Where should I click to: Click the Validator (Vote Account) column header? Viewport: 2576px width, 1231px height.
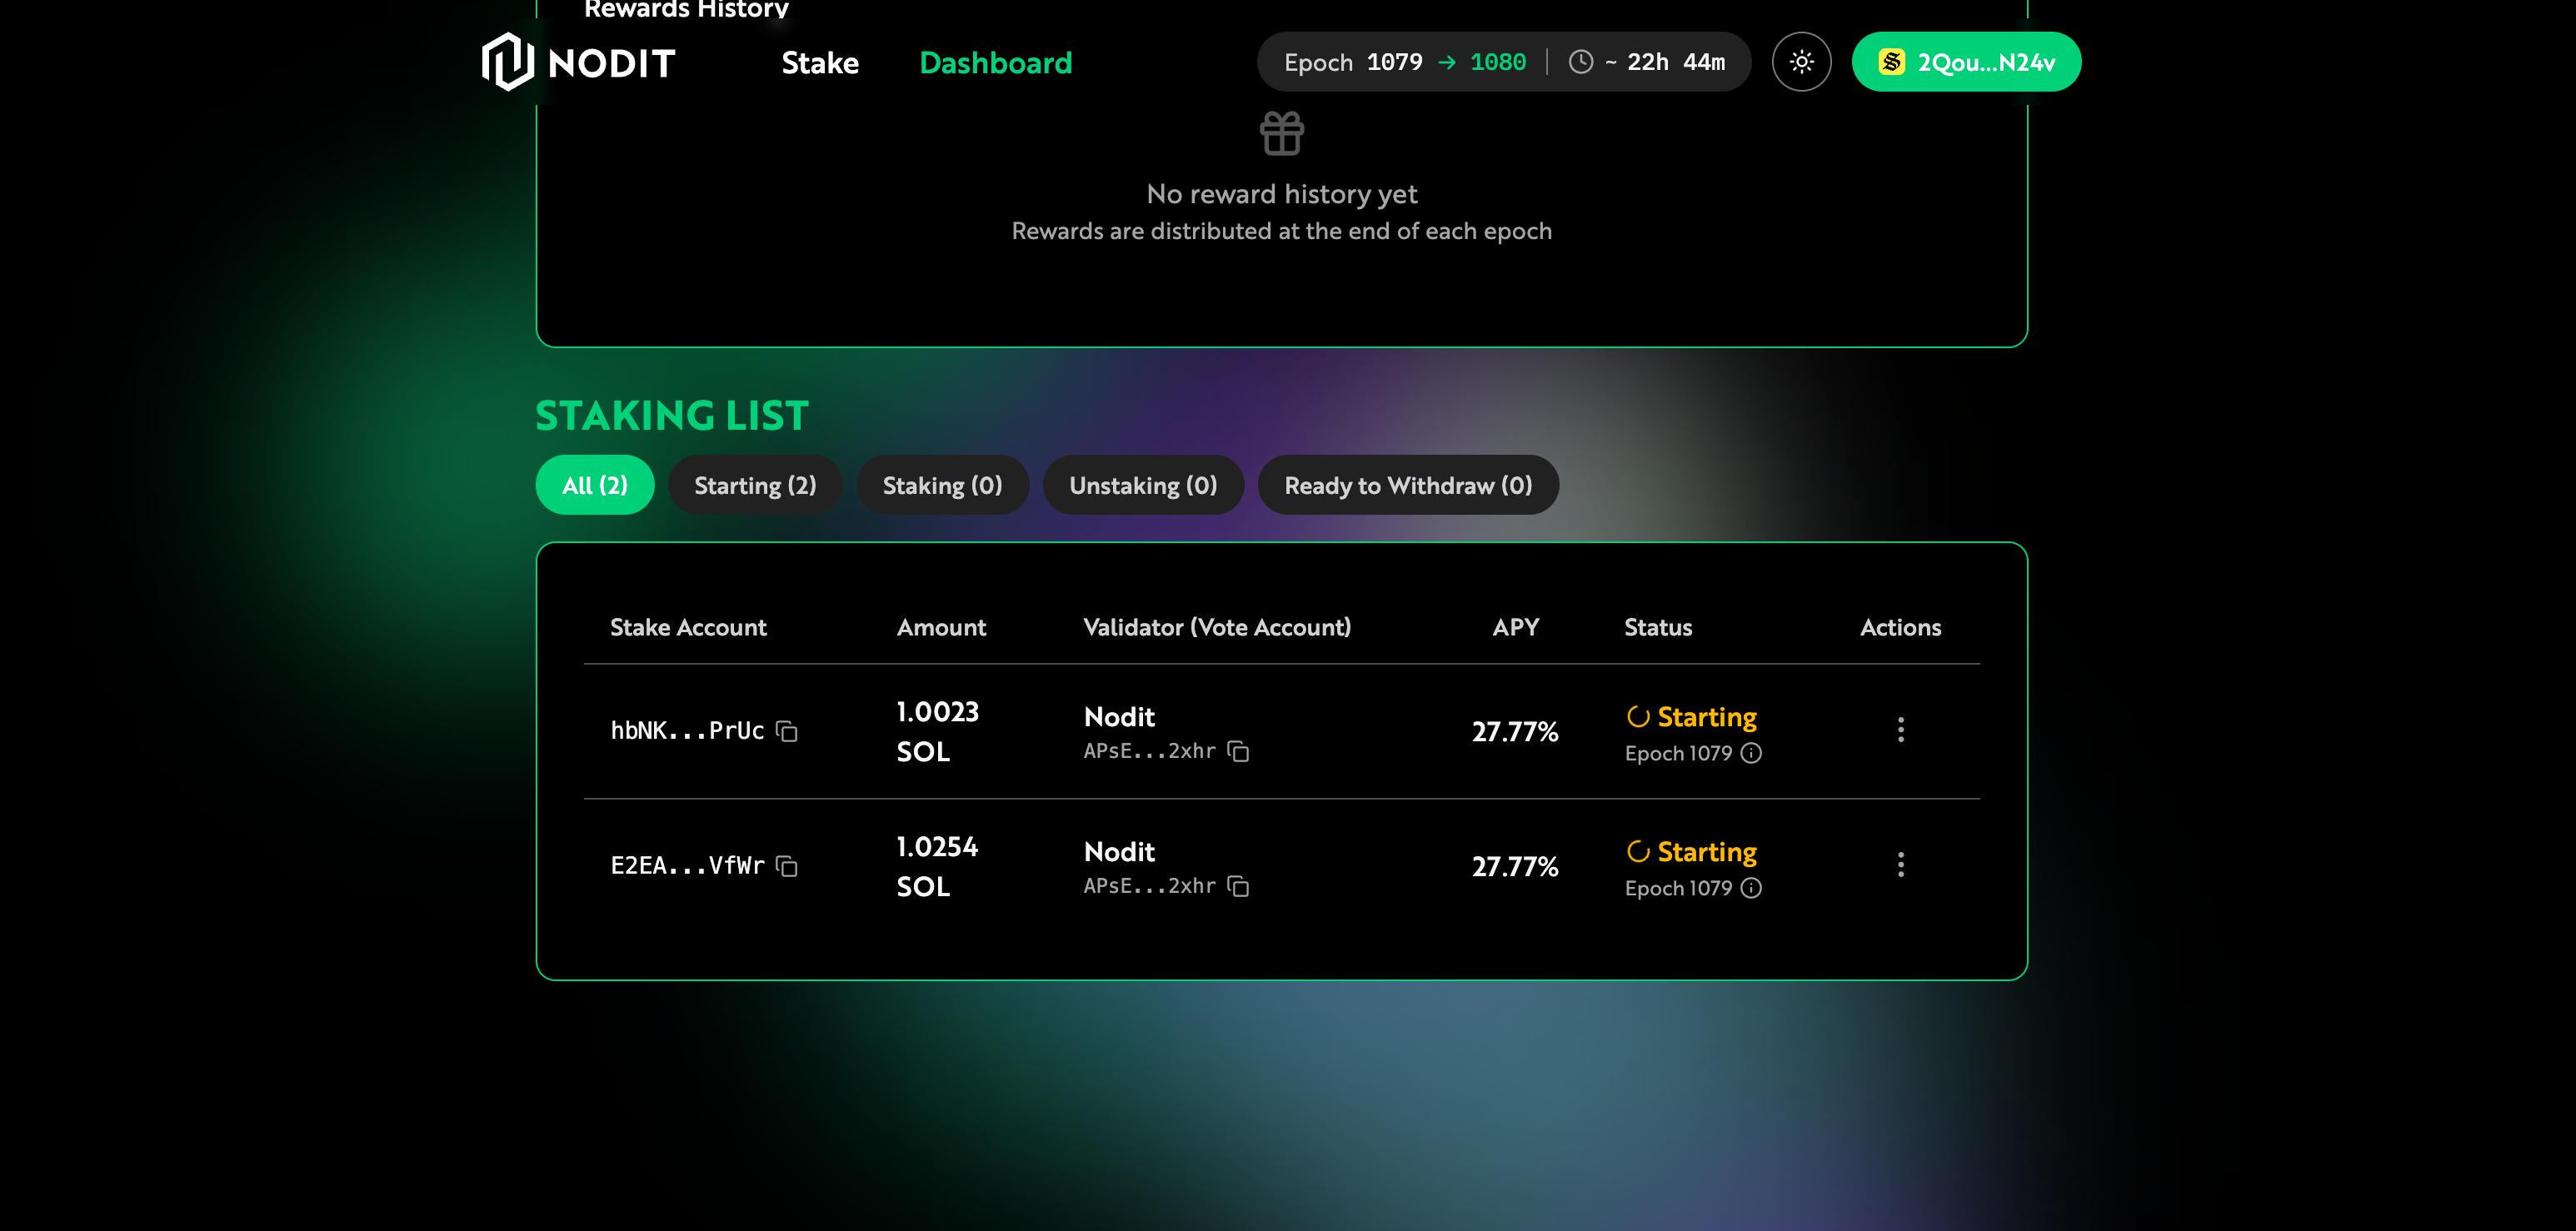click(1217, 627)
